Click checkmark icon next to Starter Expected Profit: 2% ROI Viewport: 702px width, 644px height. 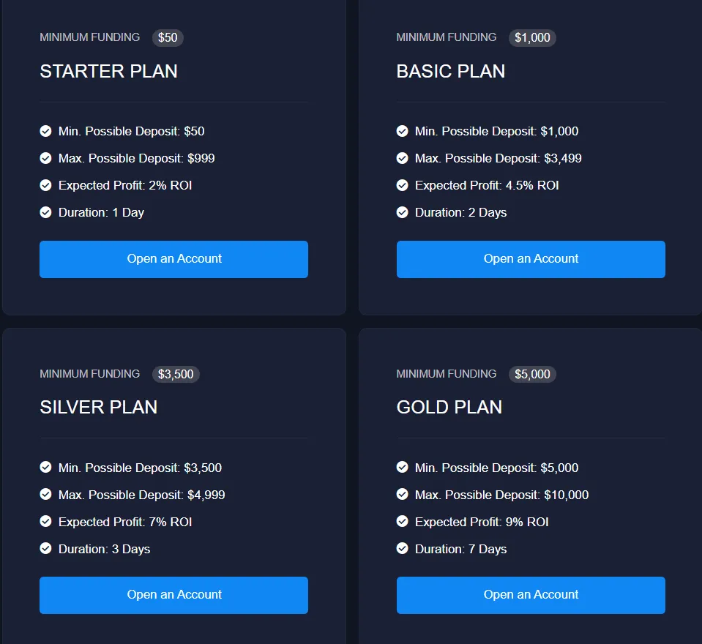coord(45,186)
